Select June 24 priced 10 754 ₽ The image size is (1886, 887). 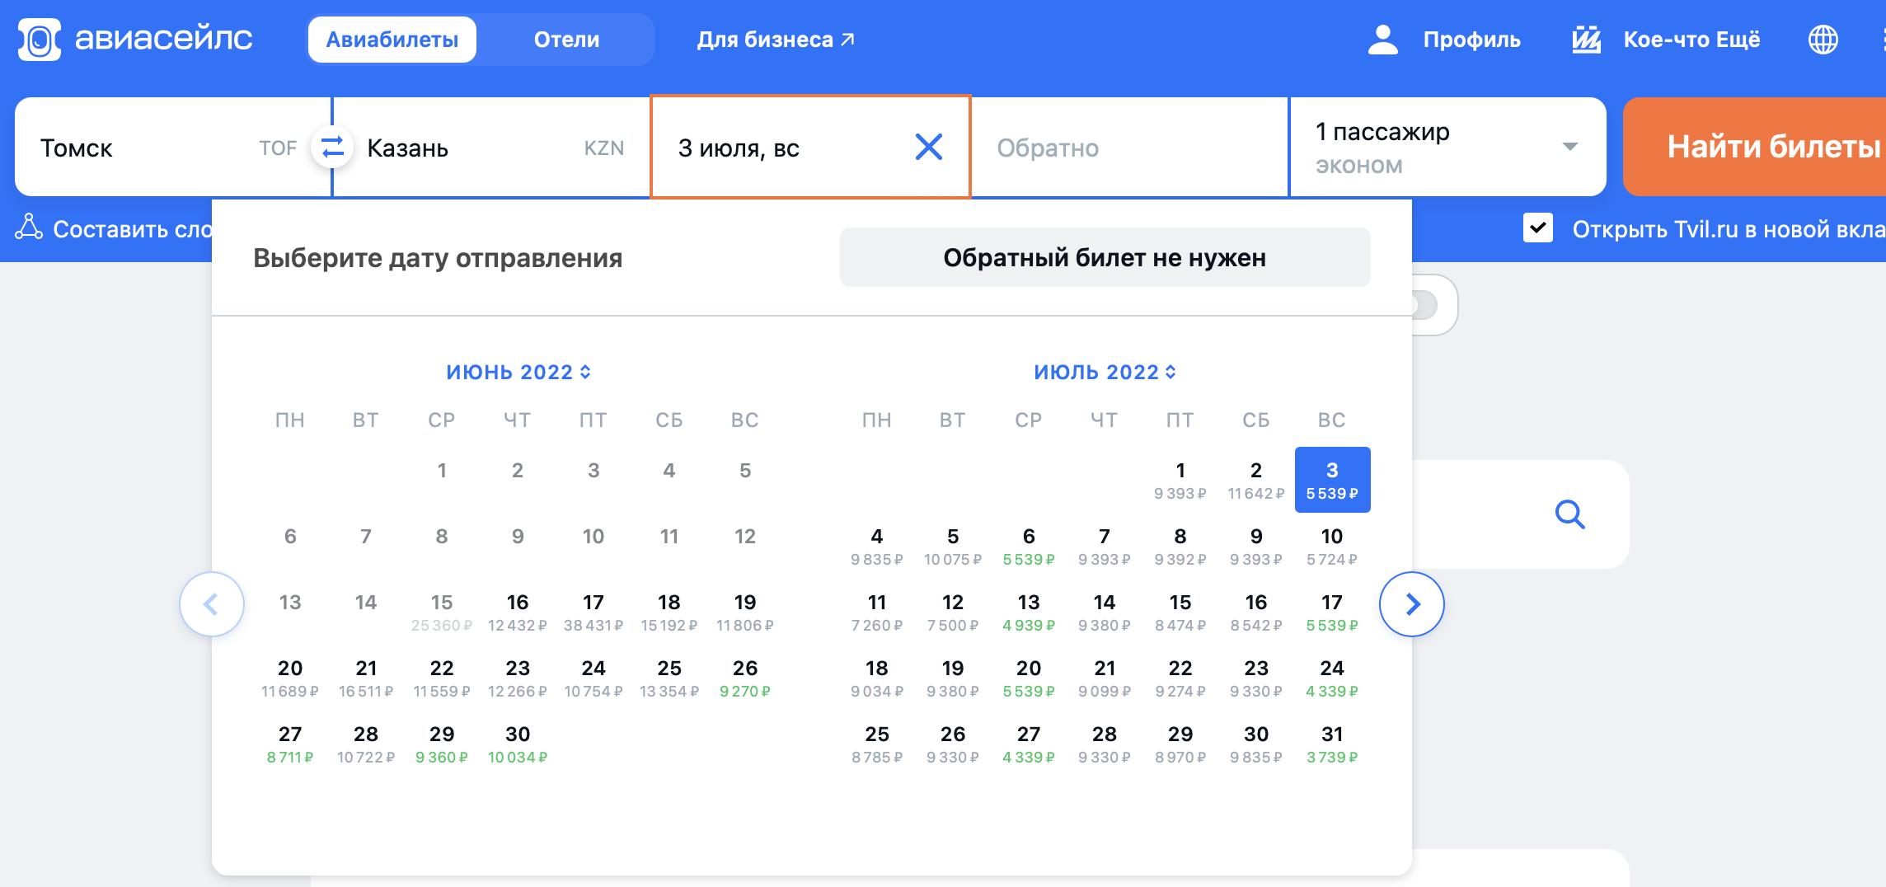[x=593, y=678]
